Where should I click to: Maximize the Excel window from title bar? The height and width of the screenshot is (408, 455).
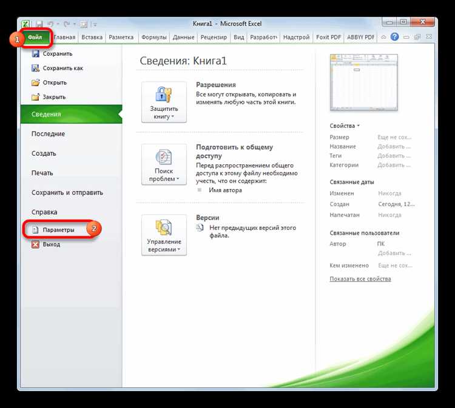[403, 22]
